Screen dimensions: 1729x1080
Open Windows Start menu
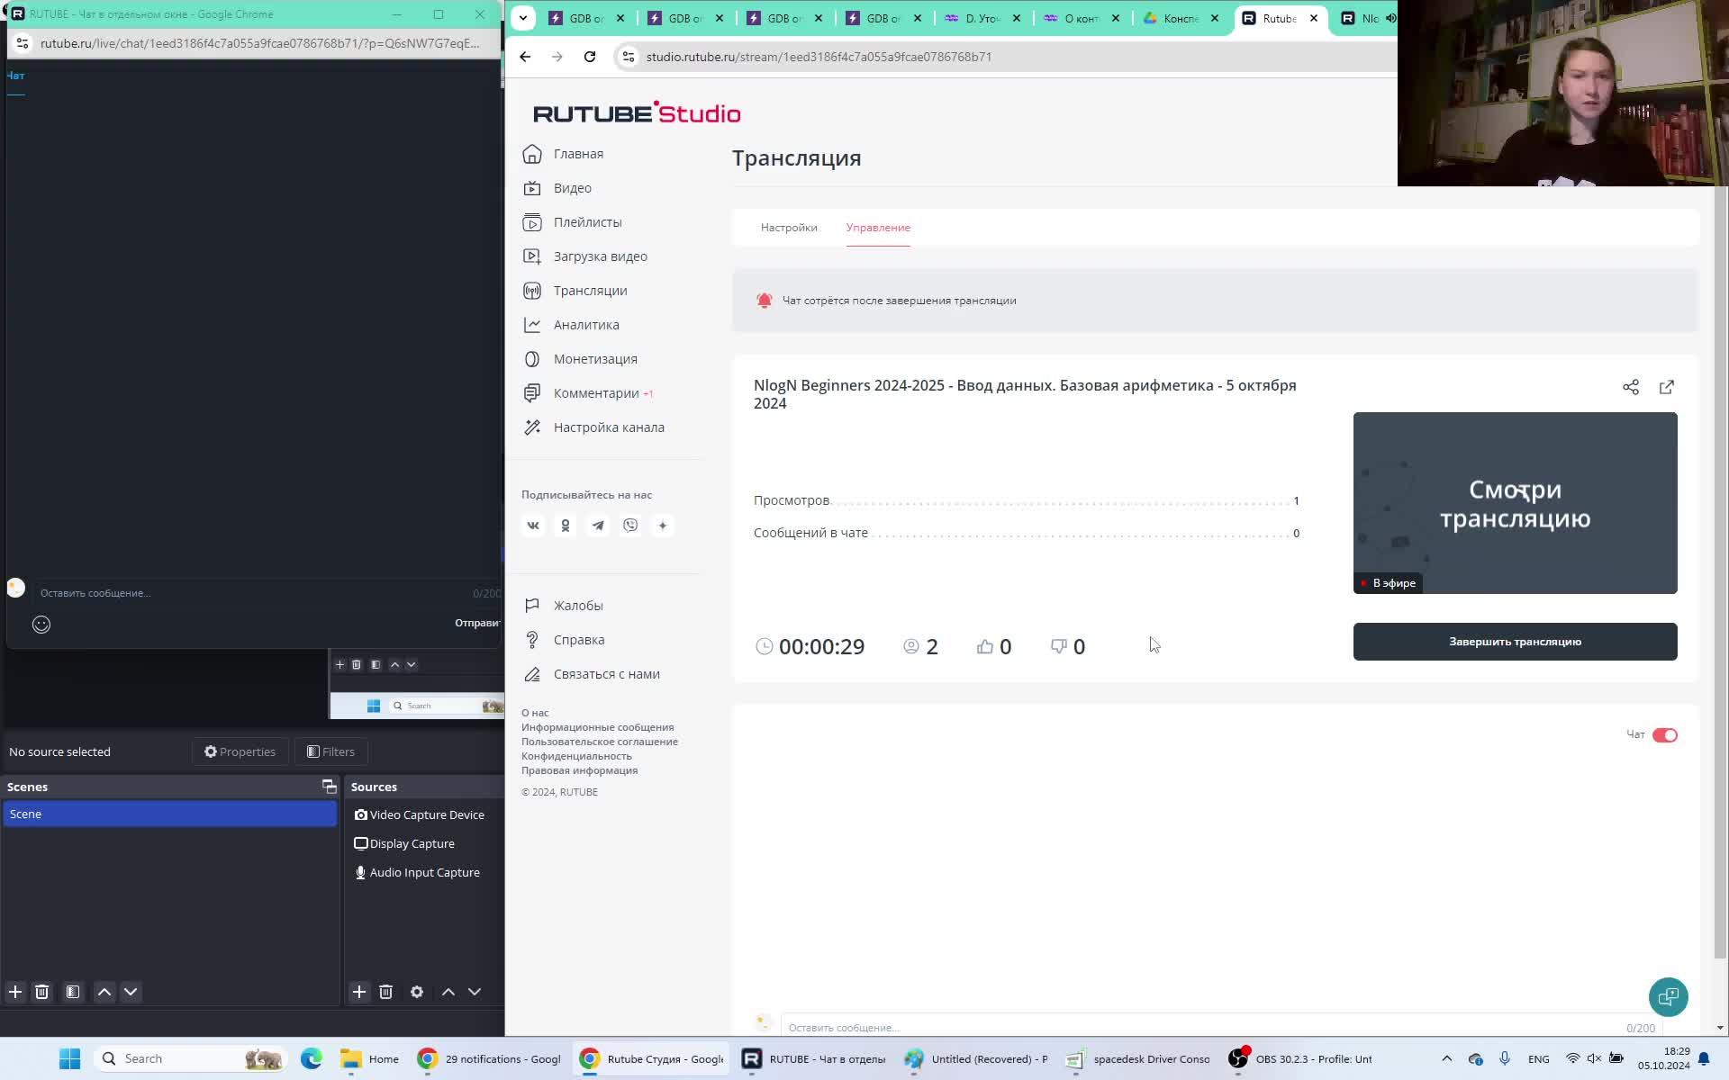70,1058
